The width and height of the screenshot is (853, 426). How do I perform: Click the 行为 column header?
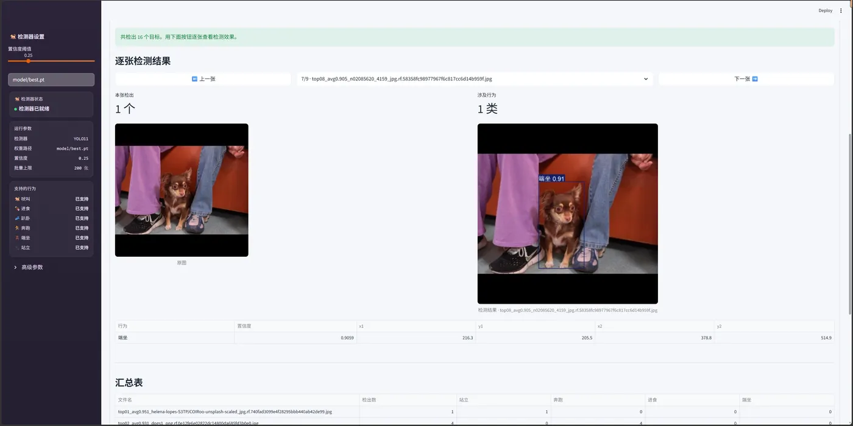click(175, 326)
